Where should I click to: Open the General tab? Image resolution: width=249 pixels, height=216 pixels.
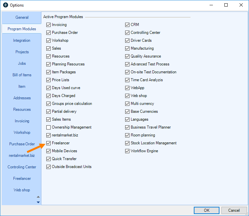point(22,17)
